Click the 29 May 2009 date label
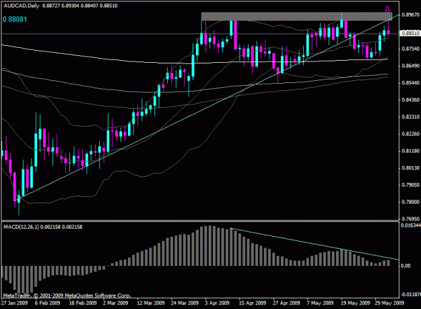This screenshot has width=421, height=309. pyautogui.click(x=389, y=303)
